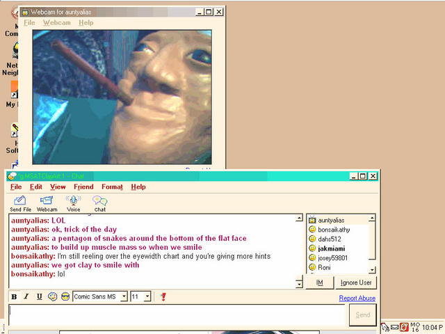Screen dimensions: 445x334
Task: Click the chat window title bar icon
Action: click(12, 176)
